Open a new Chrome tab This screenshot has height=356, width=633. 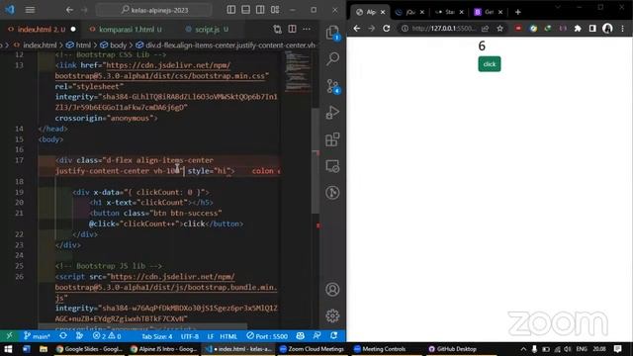click(x=518, y=12)
